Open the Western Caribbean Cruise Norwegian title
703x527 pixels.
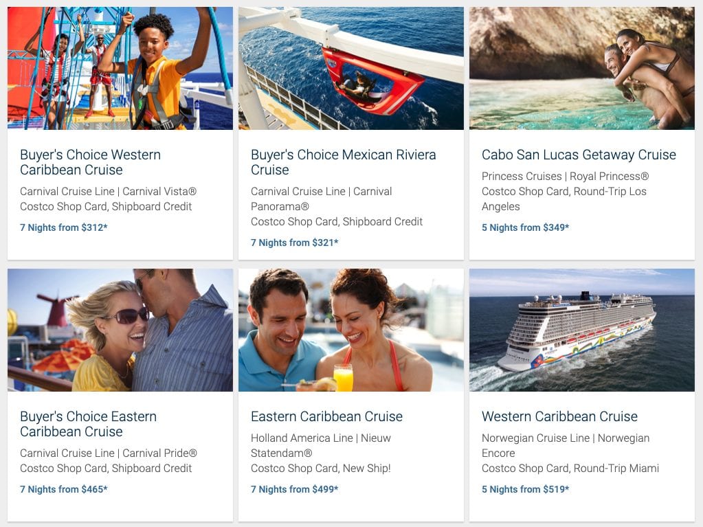pyautogui.click(x=559, y=416)
